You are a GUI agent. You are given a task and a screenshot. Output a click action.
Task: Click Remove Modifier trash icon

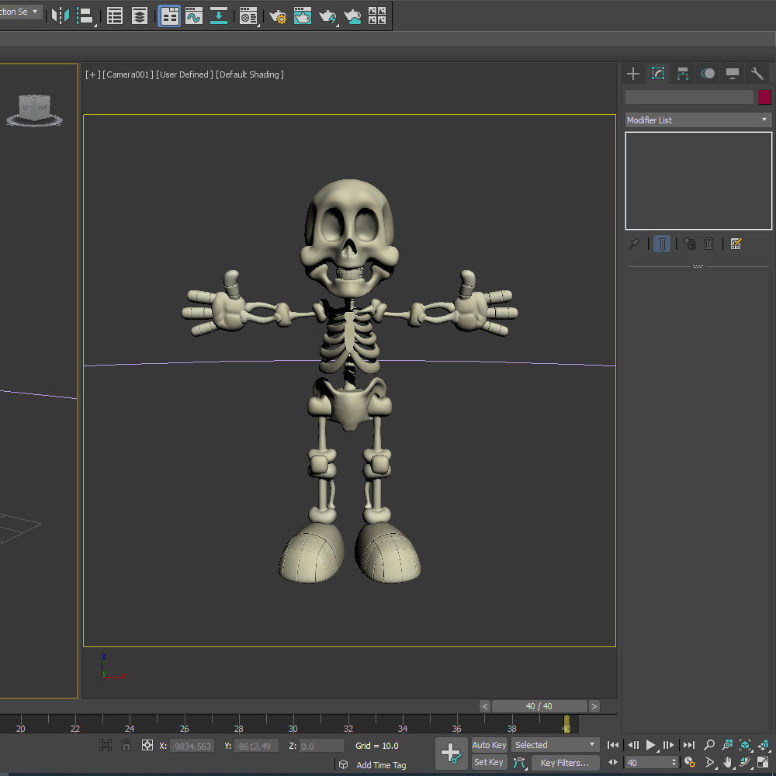(x=708, y=244)
